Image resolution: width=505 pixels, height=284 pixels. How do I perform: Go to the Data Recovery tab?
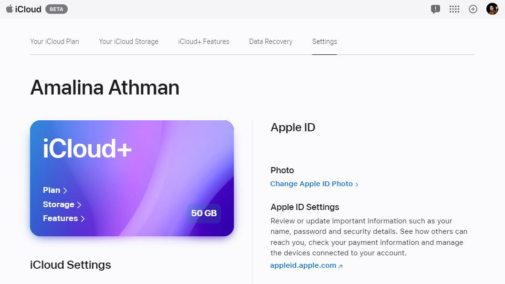click(x=271, y=42)
